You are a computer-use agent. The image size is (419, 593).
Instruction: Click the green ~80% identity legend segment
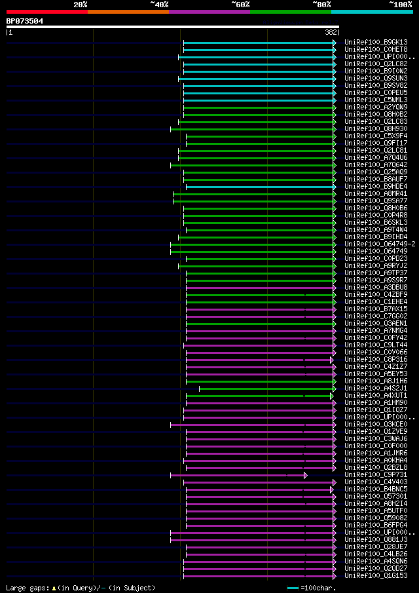coord(291,12)
